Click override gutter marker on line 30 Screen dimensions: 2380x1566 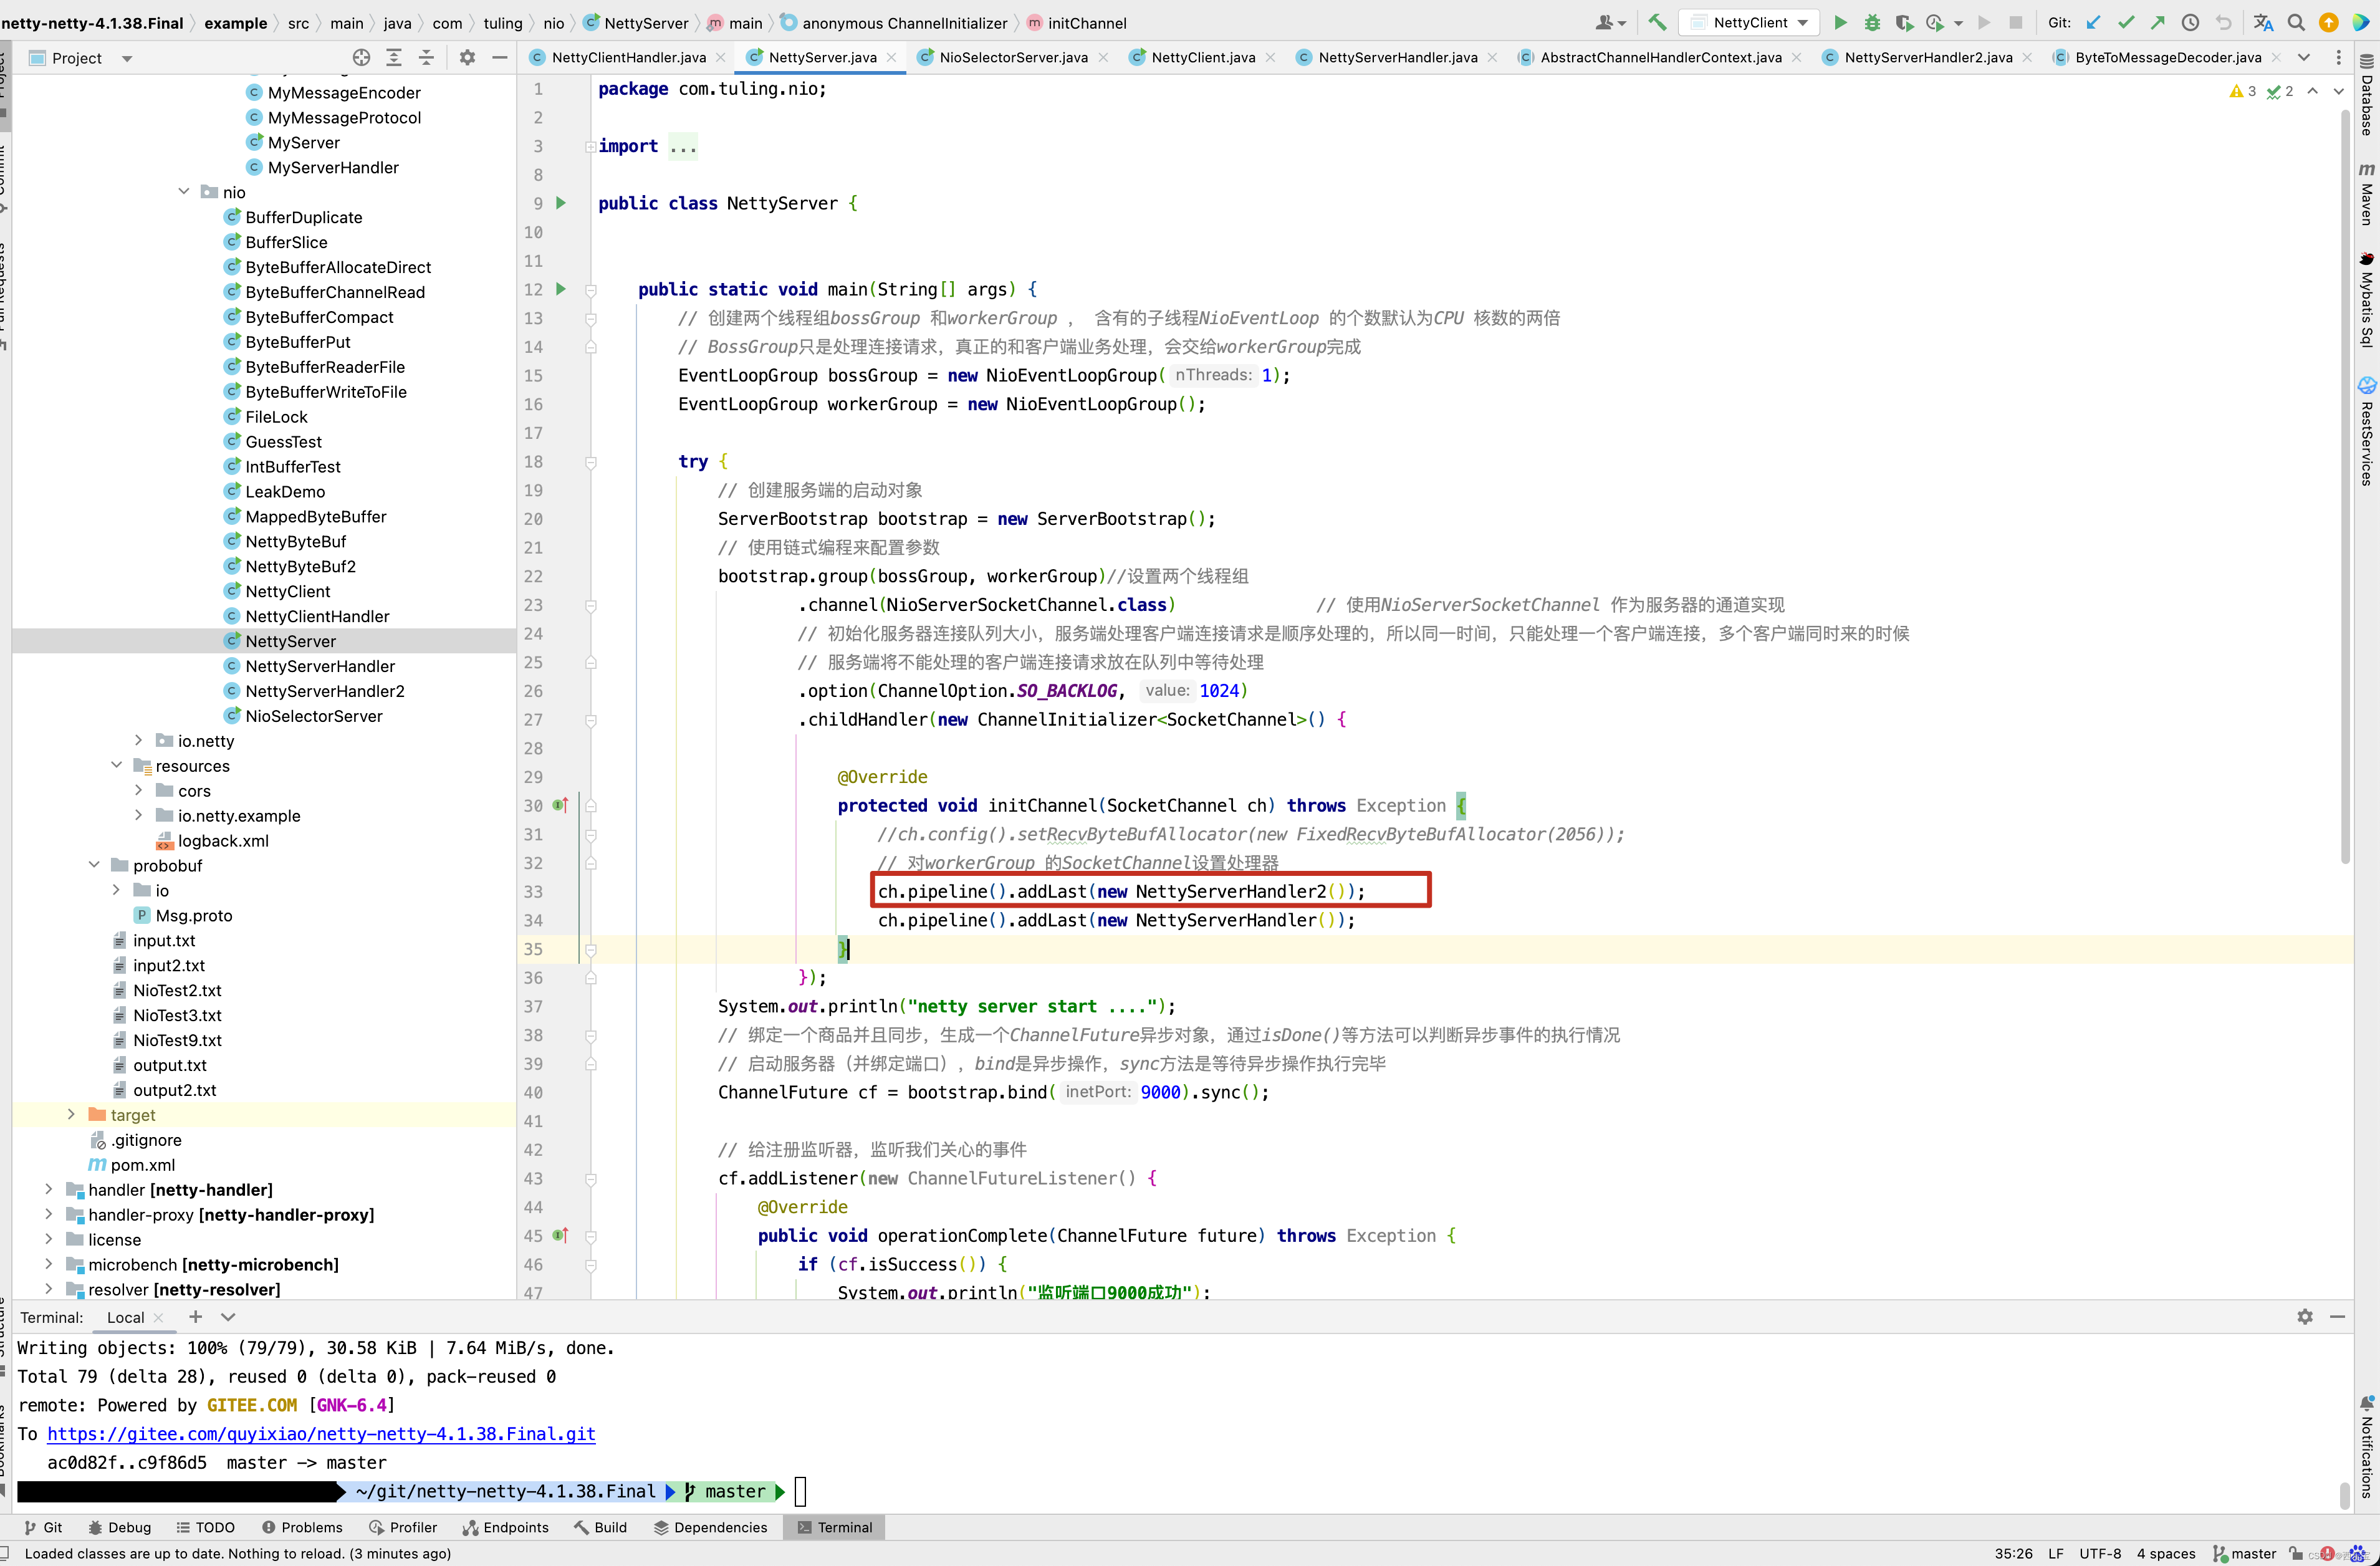tap(560, 805)
